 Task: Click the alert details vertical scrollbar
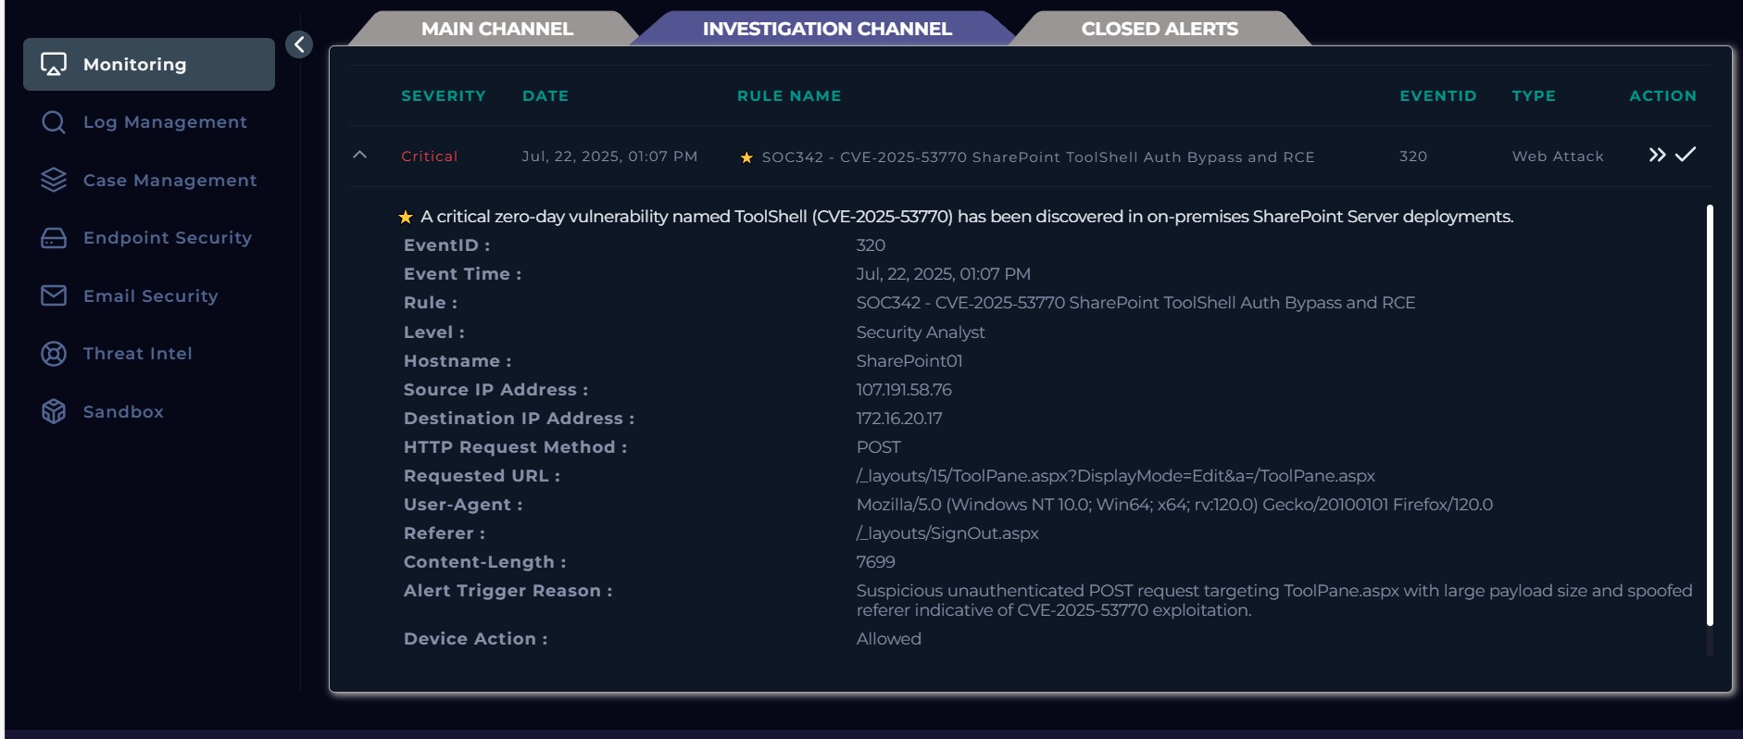click(x=1710, y=415)
